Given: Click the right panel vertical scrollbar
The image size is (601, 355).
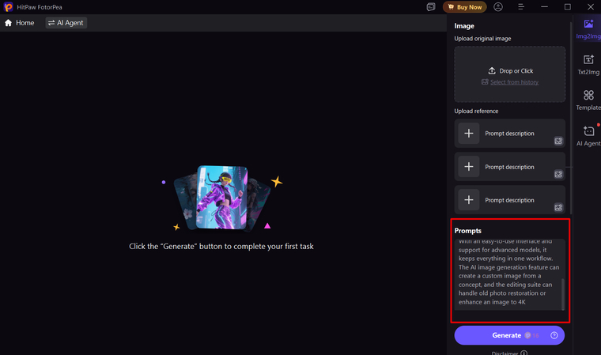Looking at the screenshot, I should pos(571,118).
